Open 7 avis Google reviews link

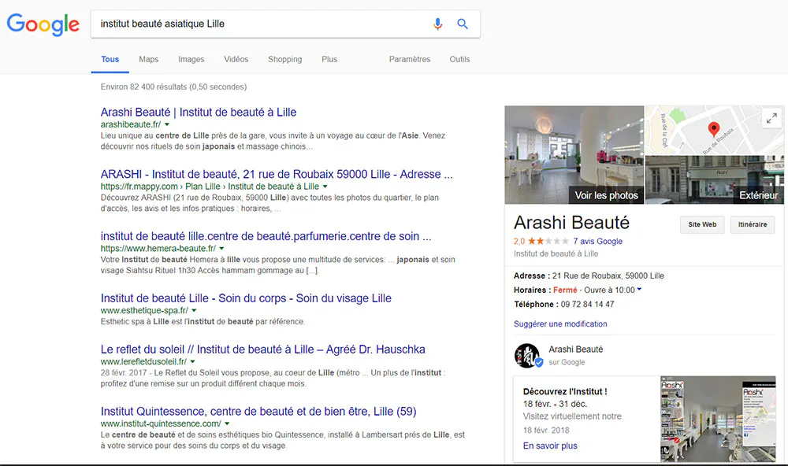point(597,241)
